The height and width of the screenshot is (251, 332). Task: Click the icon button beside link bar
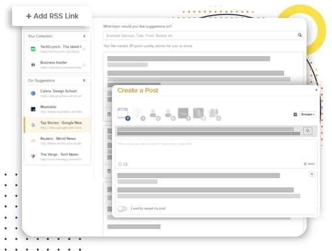click(x=308, y=131)
